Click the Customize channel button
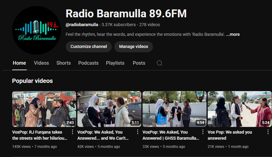This screenshot has height=157, width=272. 89,46
